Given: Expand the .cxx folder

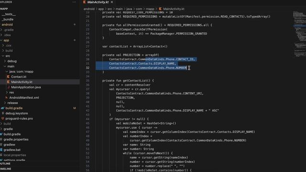Looking at the screenshot, I should (3, 45).
